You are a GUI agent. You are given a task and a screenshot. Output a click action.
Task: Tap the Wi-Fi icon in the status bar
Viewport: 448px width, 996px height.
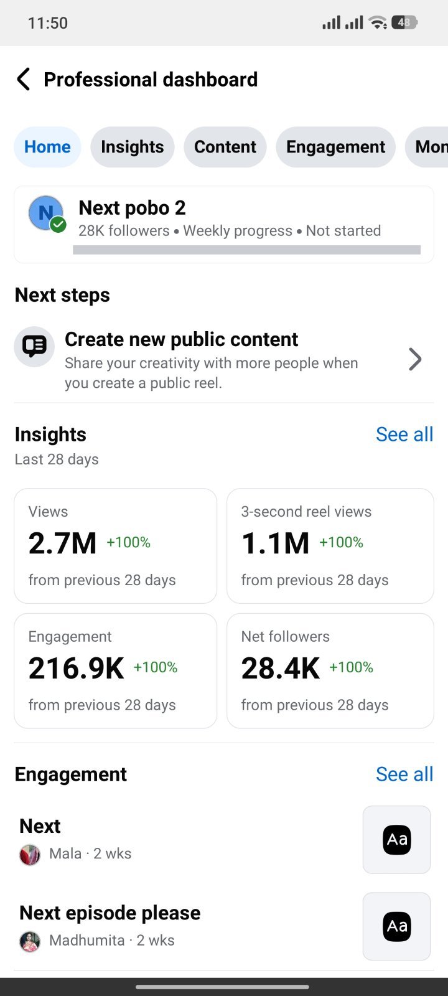378,23
